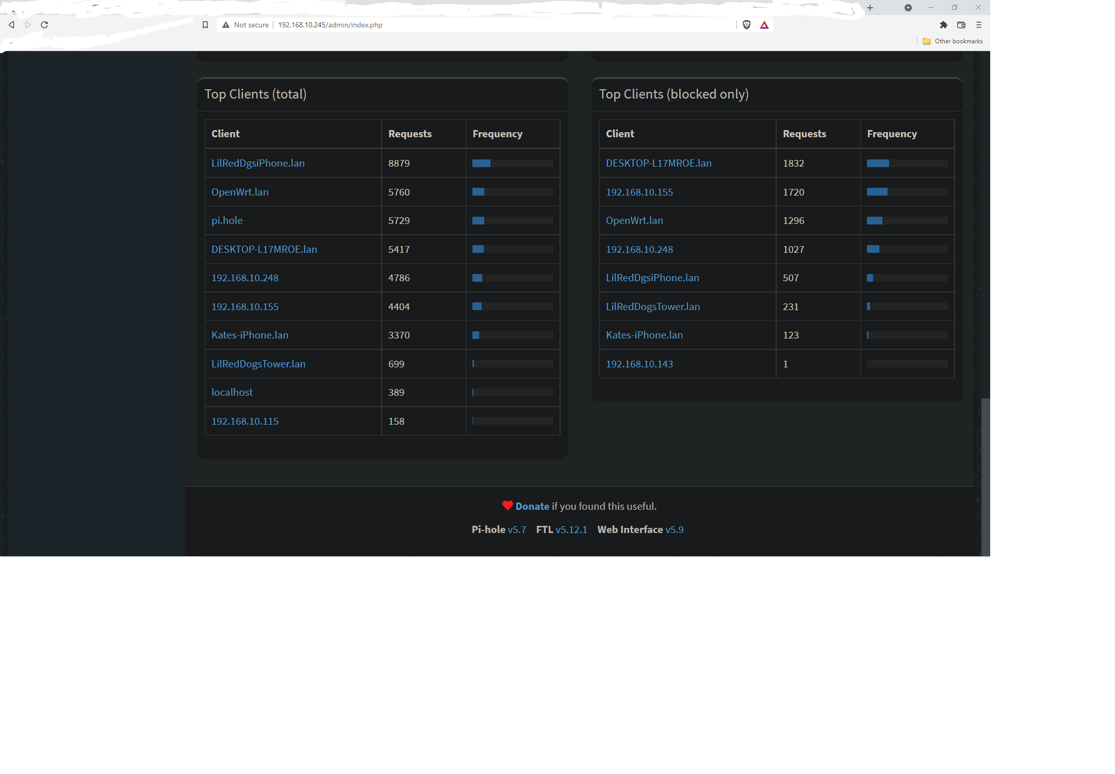Open OpenWrt.lan in blocked clients table
The width and height of the screenshot is (1115, 774).
[x=634, y=220]
